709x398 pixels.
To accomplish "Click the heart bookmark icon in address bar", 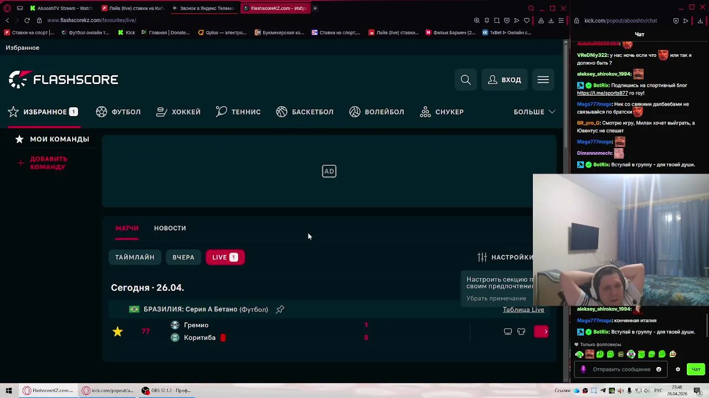I will click(526, 20).
